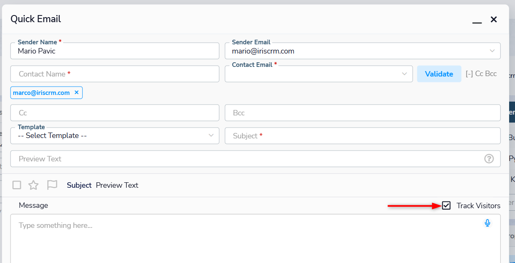The image size is (515, 263).
Task: Click the Quick Email title text
Action: click(x=36, y=19)
